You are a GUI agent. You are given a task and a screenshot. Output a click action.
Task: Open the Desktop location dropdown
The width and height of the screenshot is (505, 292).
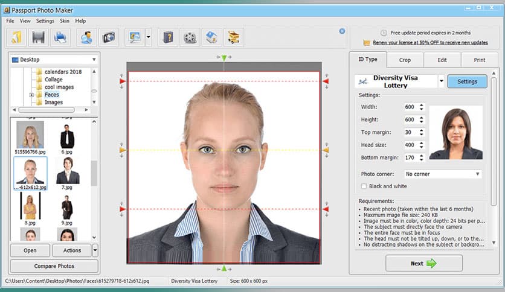94,60
